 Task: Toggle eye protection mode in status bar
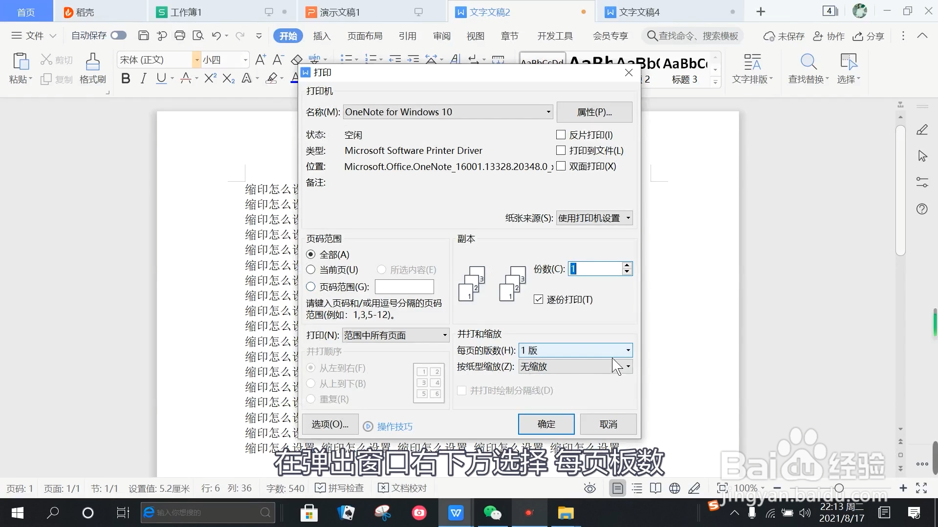pos(590,488)
